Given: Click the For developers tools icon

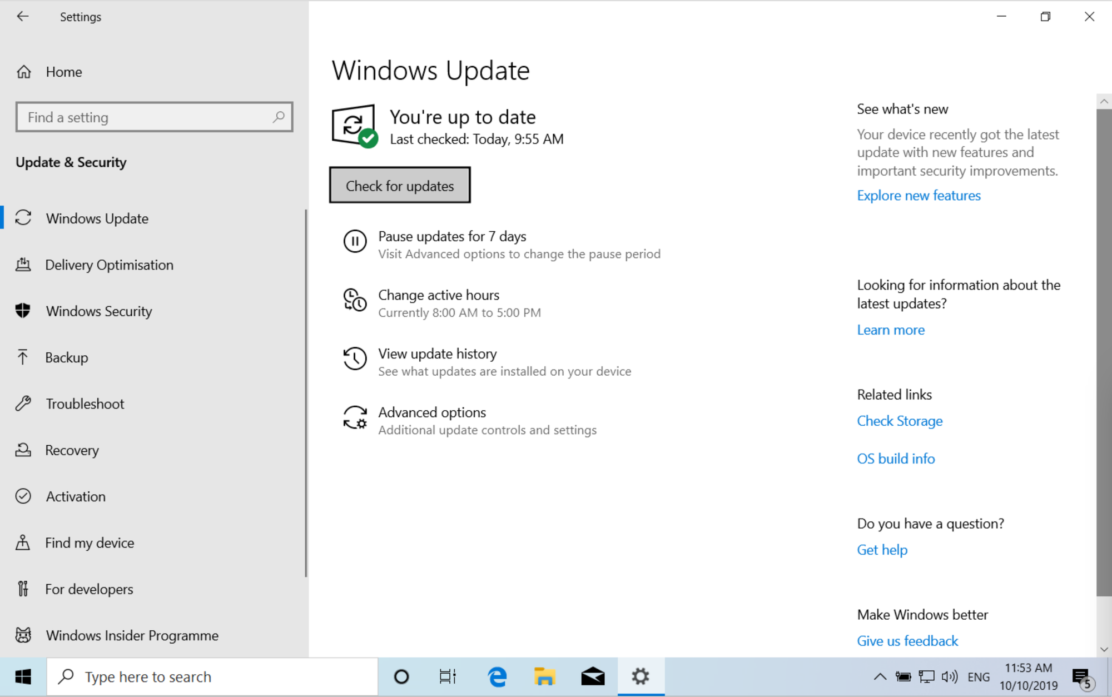Looking at the screenshot, I should 23,589.
